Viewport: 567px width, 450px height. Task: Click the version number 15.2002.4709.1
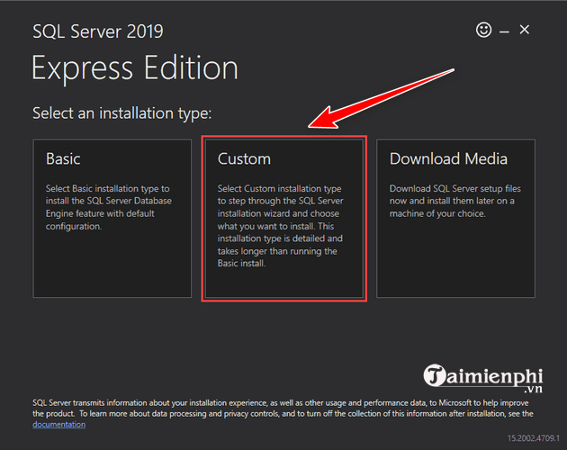(534, 438)
